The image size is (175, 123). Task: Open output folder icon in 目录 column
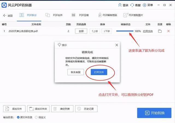(160, 31)
